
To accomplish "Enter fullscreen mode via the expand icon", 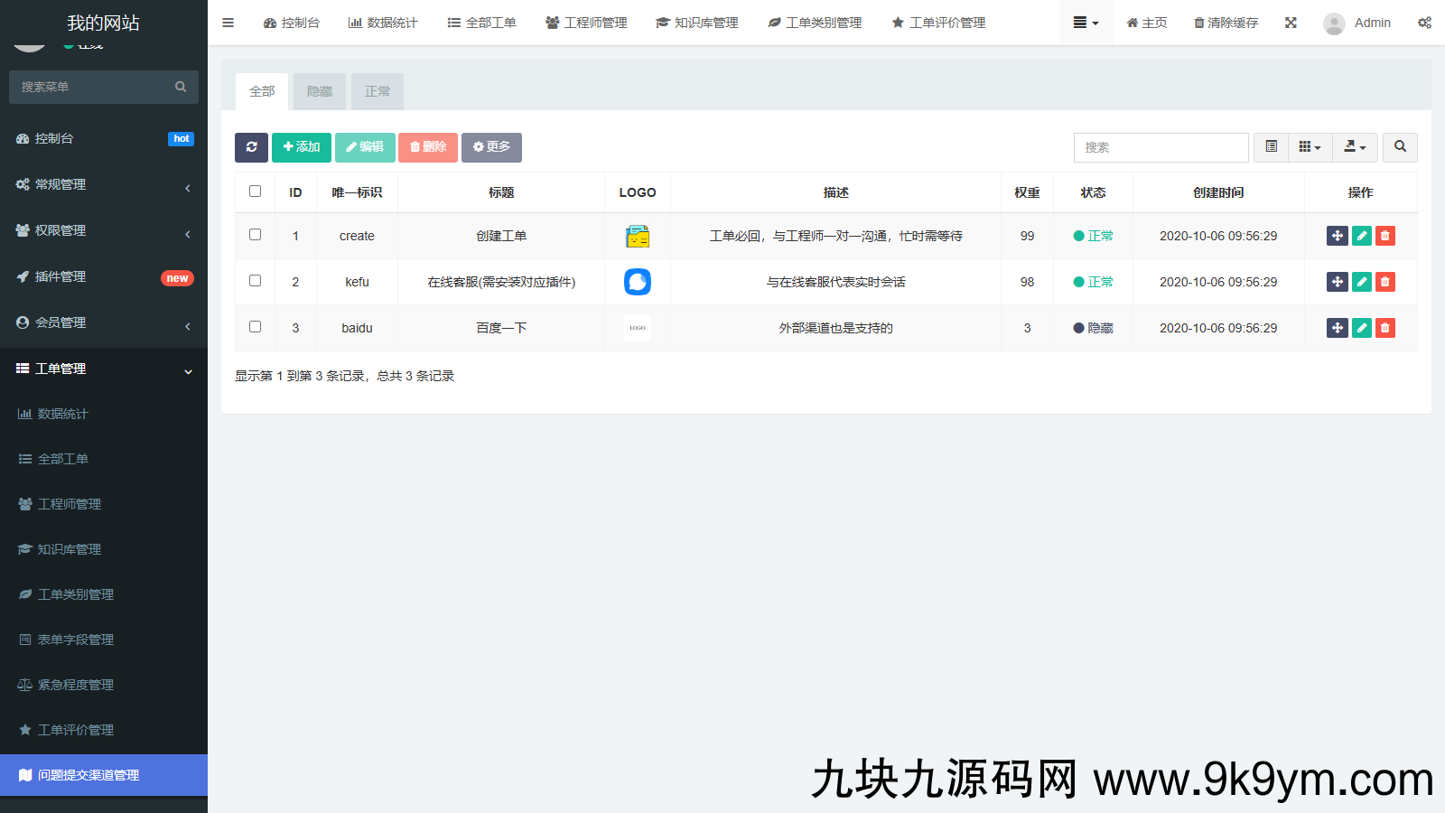I will [1291, 23].
